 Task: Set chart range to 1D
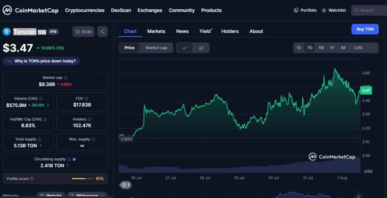[x=299, y=48]
